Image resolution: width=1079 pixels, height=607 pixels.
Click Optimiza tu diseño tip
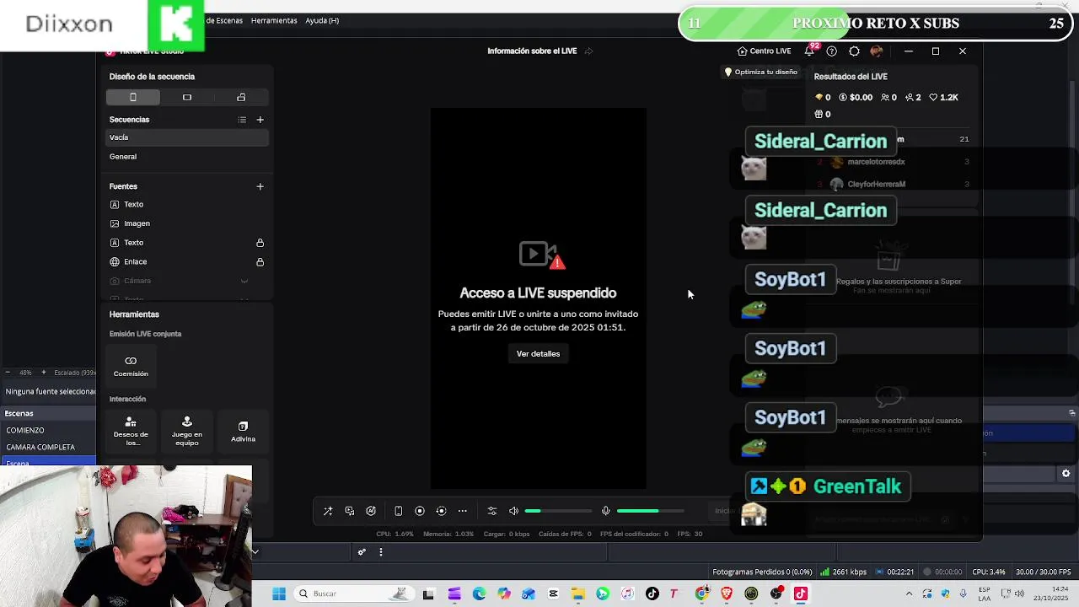tap(760, 72)
